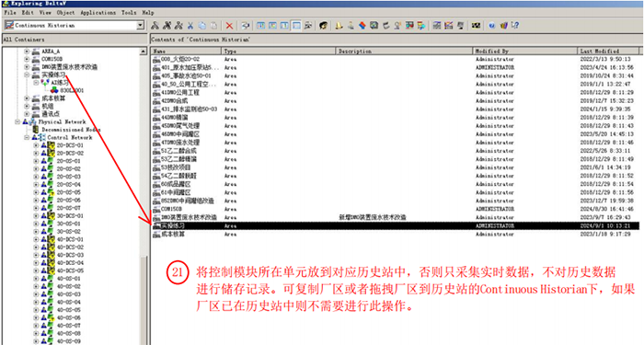Image resolution: width=644 pixels, height=345 pixels.
Task: Open the Edit menu
Action: [x=28, y=13]
